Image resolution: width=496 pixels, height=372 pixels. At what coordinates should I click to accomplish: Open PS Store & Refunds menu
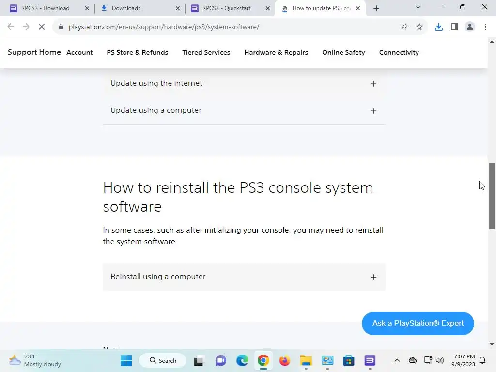click(x=137, y=52)
